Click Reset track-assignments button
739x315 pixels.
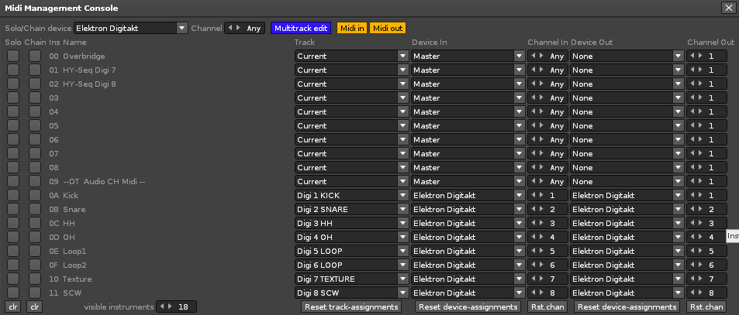pyautogui.click(x=351, y=307)
